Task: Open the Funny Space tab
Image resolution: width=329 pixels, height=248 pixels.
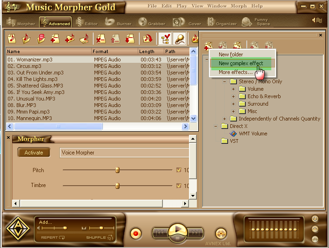Action: [x=256, y=22]
